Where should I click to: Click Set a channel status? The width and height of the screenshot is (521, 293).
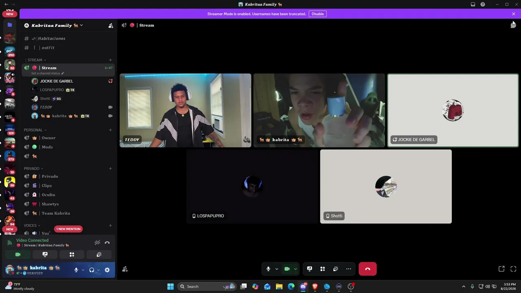48,73
